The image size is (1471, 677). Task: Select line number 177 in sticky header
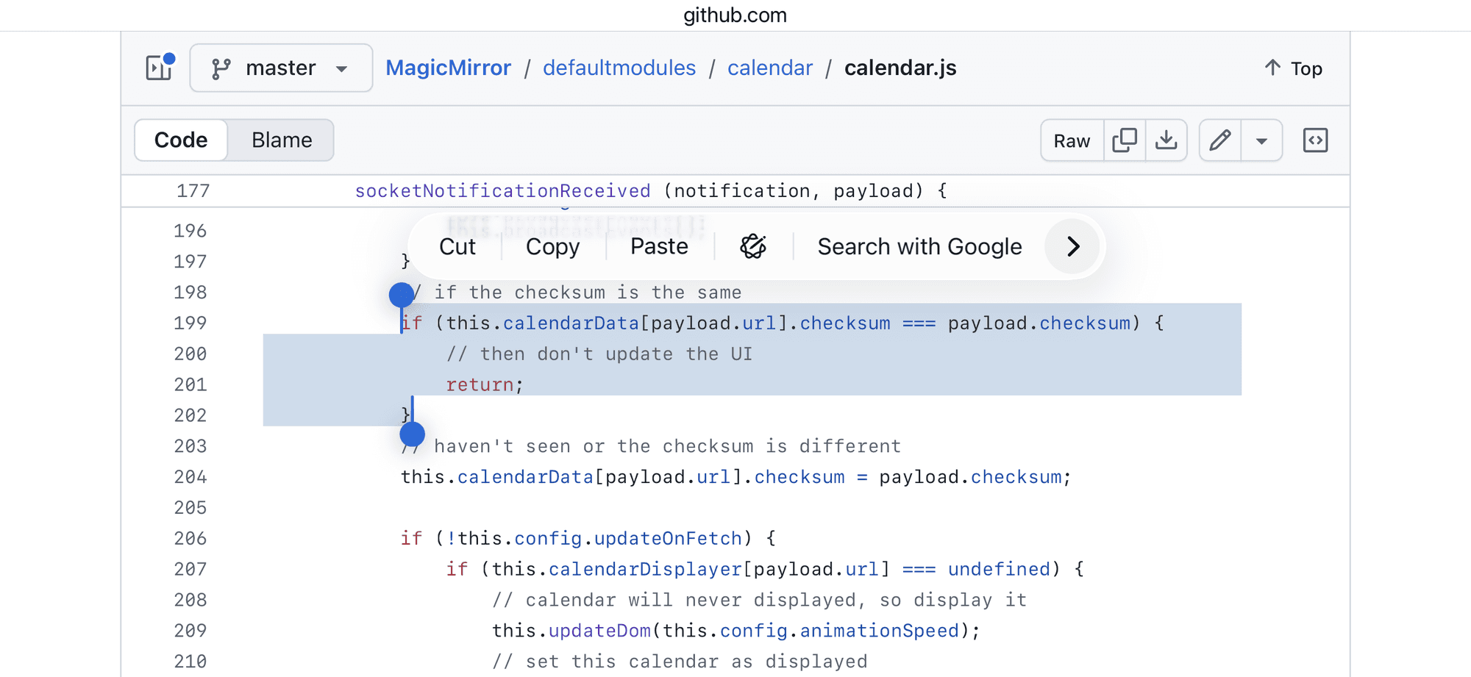pos(193,191)
